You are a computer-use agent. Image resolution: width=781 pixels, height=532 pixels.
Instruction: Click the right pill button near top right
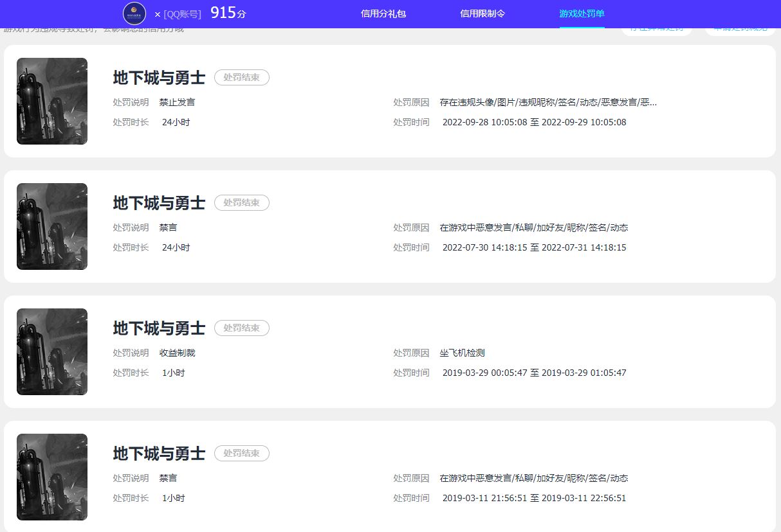(x=739, y=29)
